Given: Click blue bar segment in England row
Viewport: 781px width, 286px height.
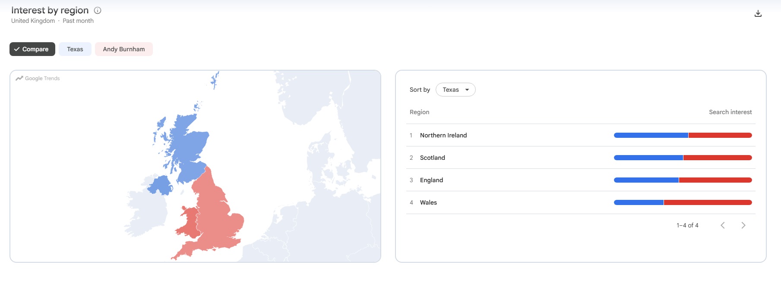Looking at the screenshot, I should [646, 180].
